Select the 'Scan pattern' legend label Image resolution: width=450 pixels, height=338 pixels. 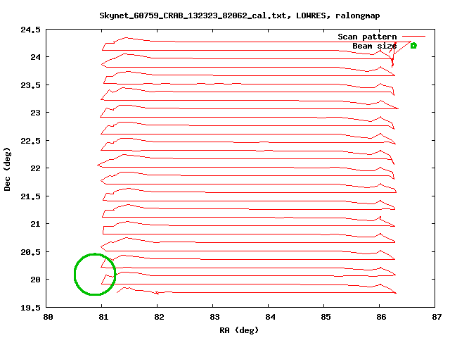pyautogui.click(x=367, y=37)
